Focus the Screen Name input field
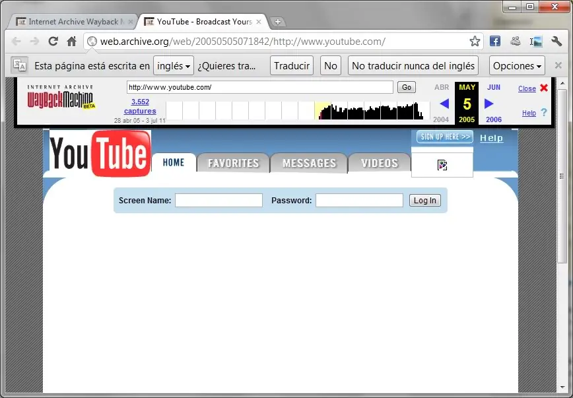Screen dimensions: 573x398 pyautogui.click(x=219, y=200)
